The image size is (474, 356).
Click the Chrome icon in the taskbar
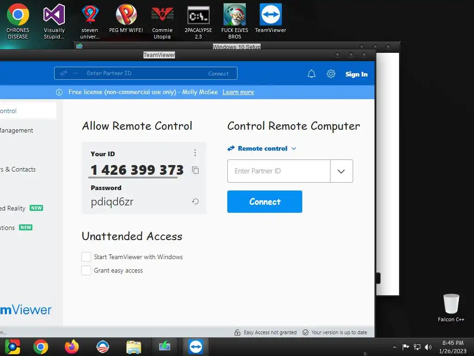41,347
